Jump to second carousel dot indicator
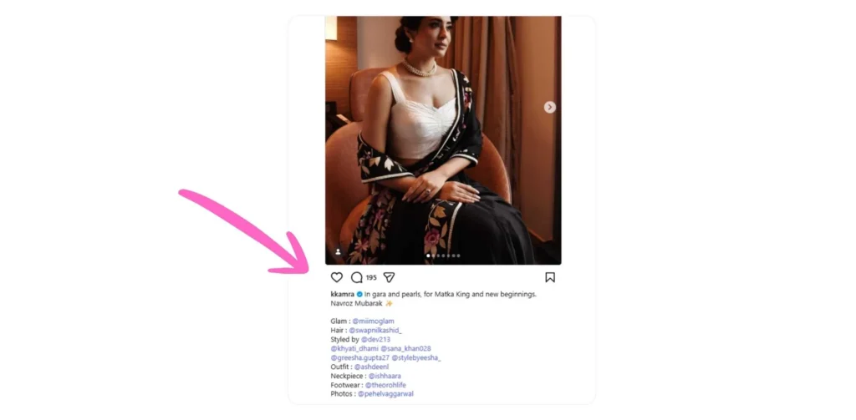This screenshot has width=856, height=420. 433,256
